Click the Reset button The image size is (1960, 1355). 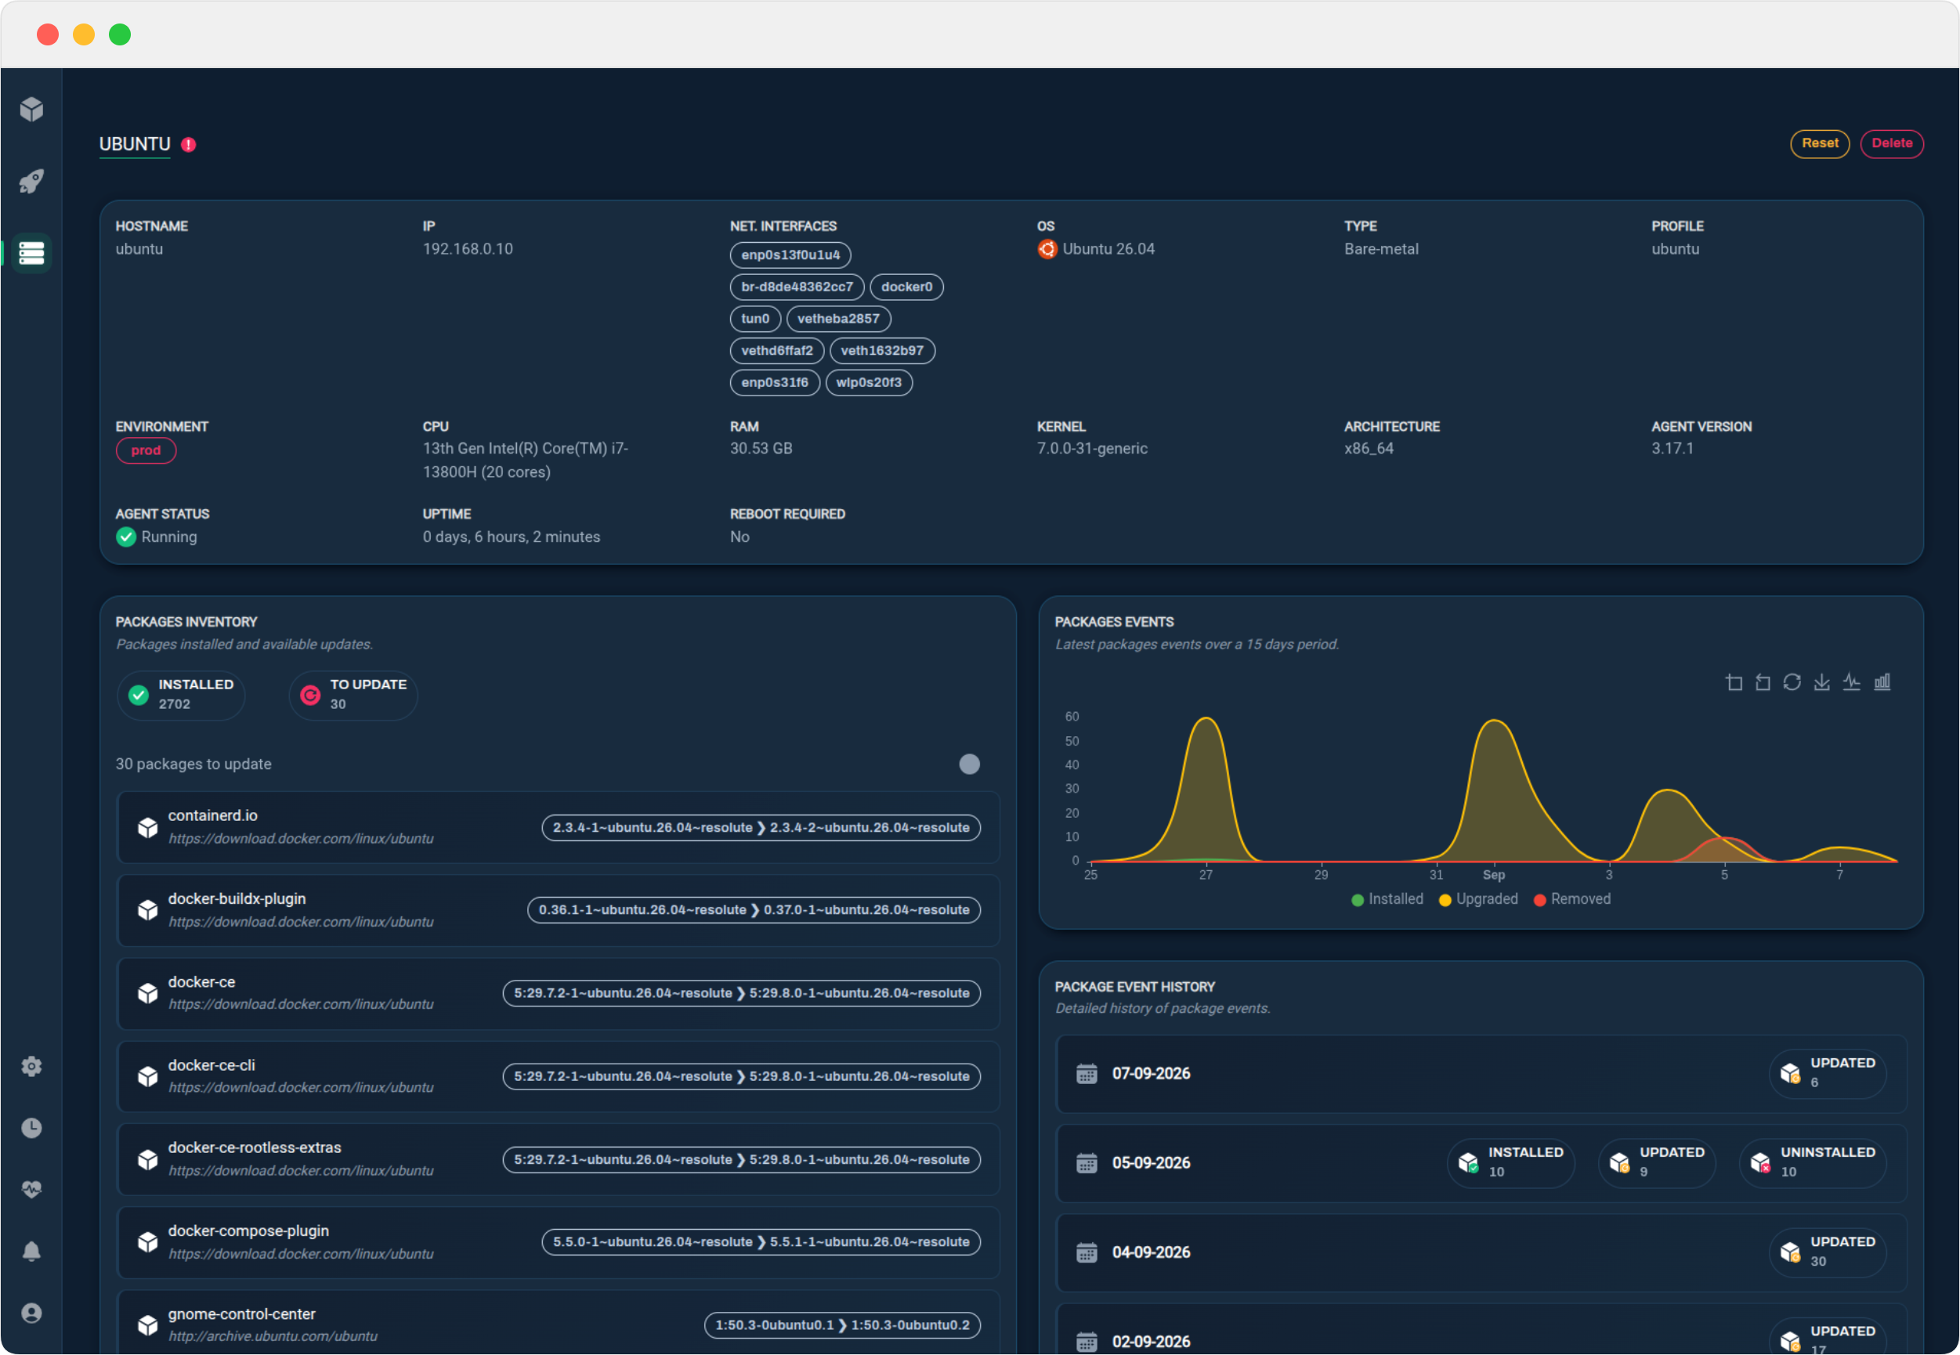point(1820,143)
